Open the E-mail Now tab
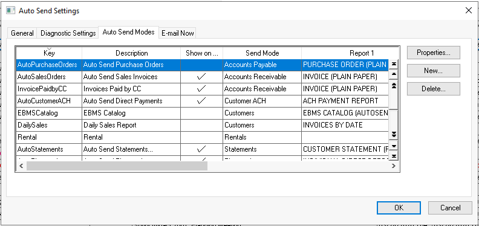 tap(177, 33)
